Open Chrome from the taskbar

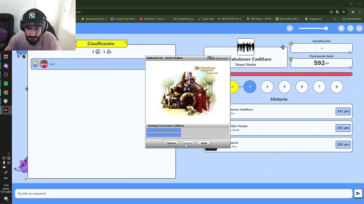pyautogui.click(x=6, y=92)
